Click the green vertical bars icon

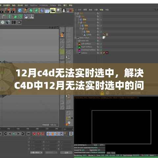(10, 16)
